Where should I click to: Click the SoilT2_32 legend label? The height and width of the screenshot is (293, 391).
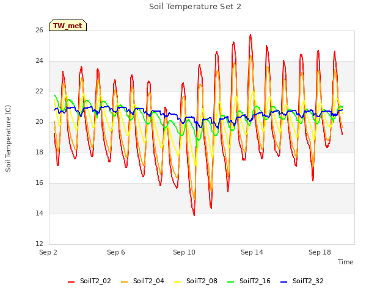[x=308, y=281]
